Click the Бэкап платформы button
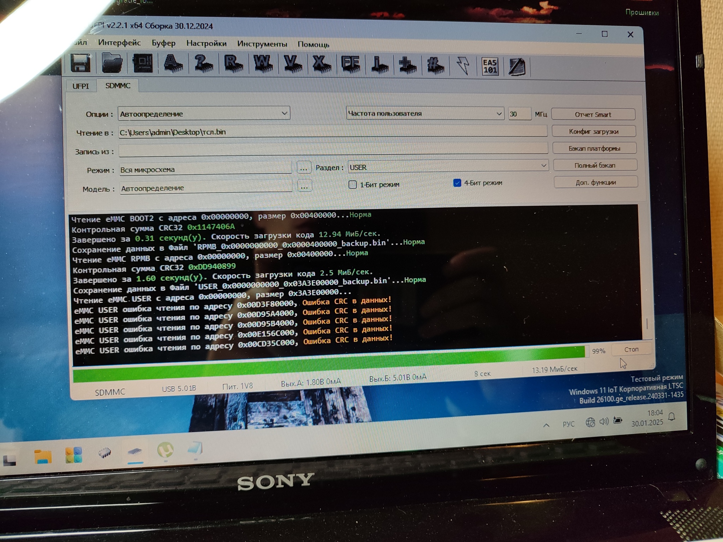723x542 pixels. click(594, 148)
